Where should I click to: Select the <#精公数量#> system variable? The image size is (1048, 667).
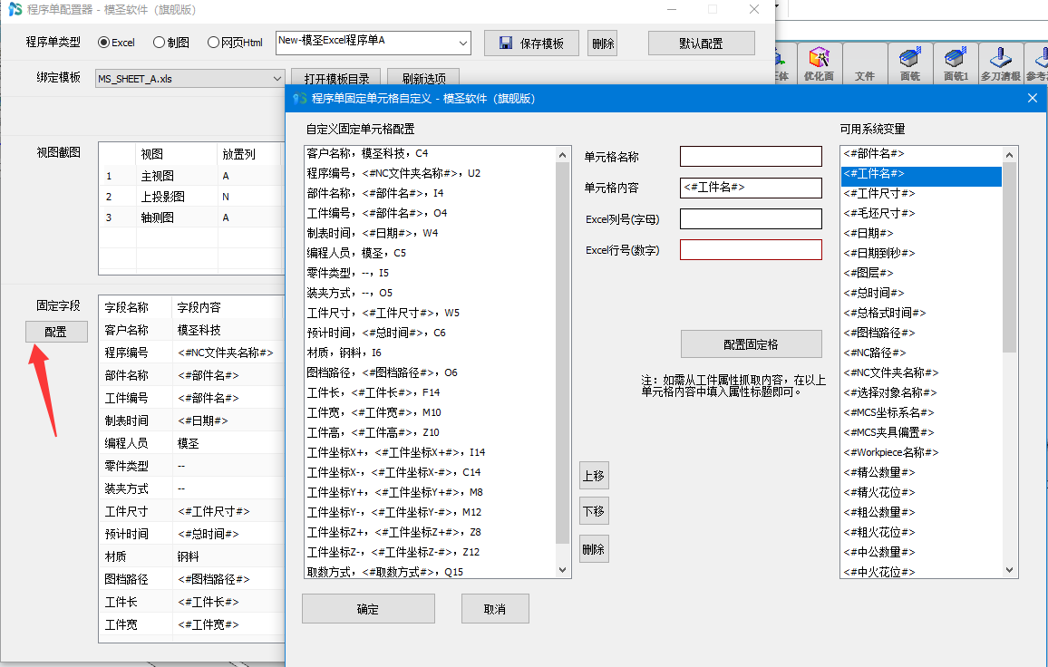pyautogui.click(x=922, y=472)
